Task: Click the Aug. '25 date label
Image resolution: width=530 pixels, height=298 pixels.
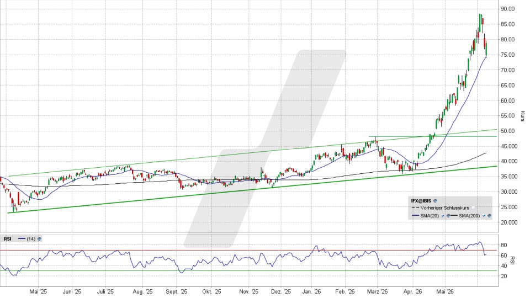Action: pos(142,291)
